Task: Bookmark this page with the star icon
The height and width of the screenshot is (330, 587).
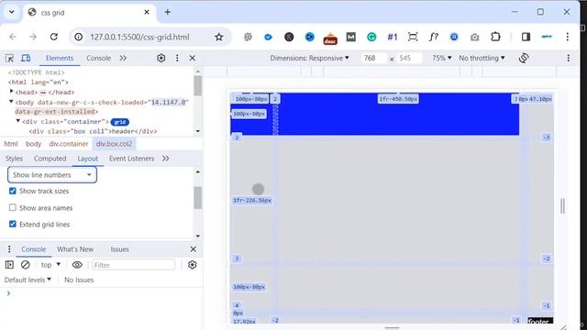Action: (x=219, y=37)
